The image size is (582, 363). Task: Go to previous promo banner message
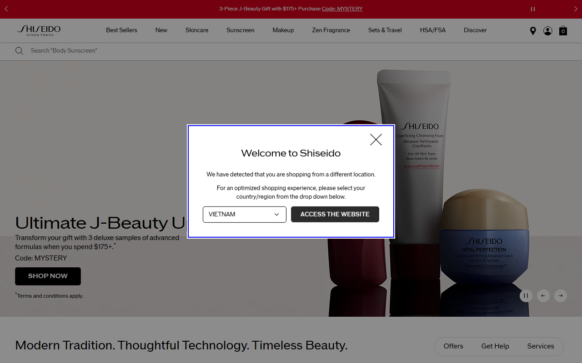click(x=6, y=9)
